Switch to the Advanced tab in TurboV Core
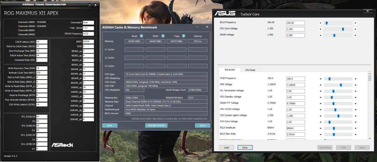377x162 pixels. coord(230,70)
